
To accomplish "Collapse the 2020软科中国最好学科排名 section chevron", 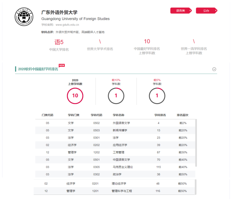I will 214,69.
